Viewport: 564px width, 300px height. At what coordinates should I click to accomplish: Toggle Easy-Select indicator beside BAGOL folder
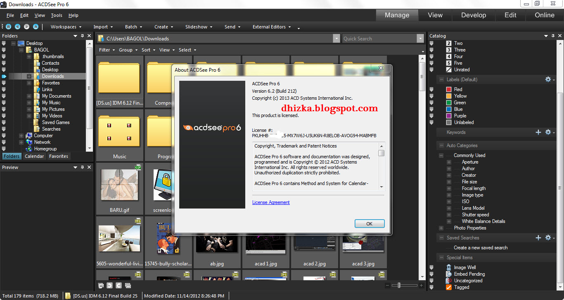(4, 50)
